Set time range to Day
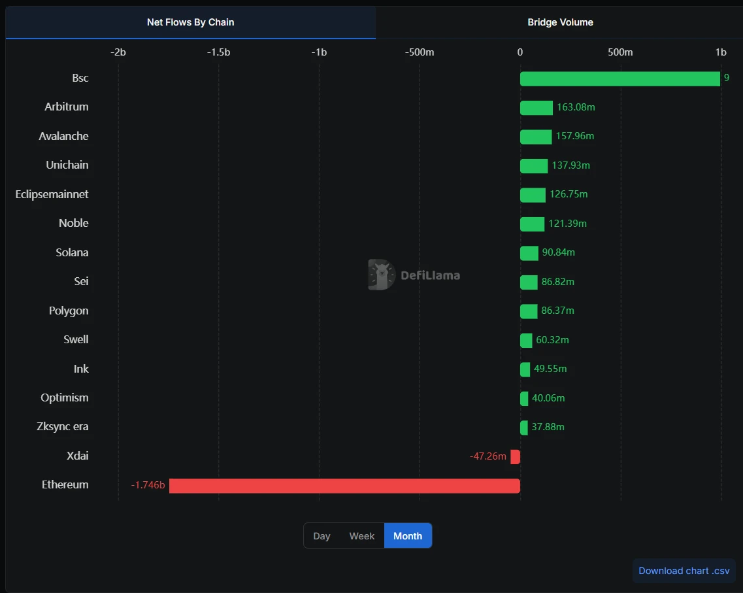Viewport: 743px width, 593px height. (322, 536)
